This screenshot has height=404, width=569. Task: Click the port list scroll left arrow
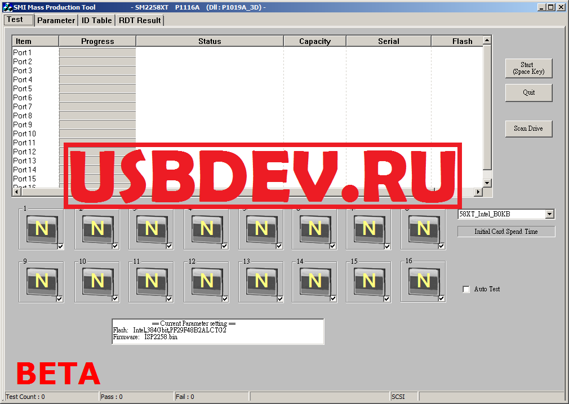(17, 192)
